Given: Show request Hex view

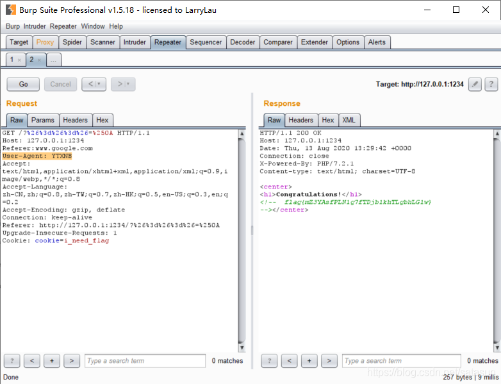Looking at the screenshot, I should (103, 121).
